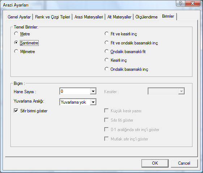This screenshot has width=203, height=173.
Task: Go to the Arazi Materyalleri tab
Action: 89,17
